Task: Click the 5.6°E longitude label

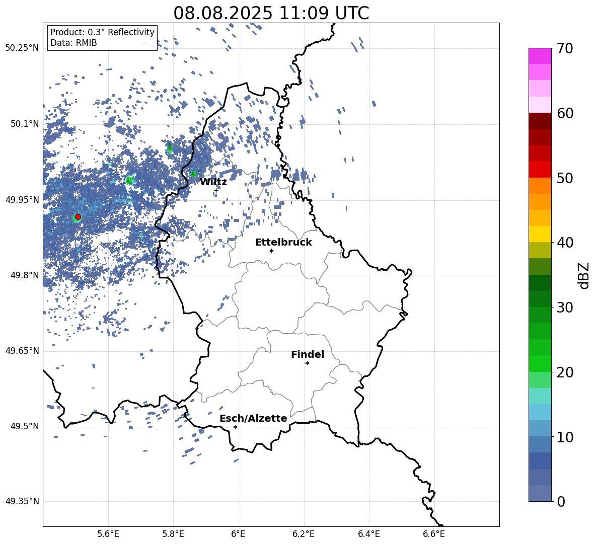Action: pyautogui.click(x=108, y=534)
